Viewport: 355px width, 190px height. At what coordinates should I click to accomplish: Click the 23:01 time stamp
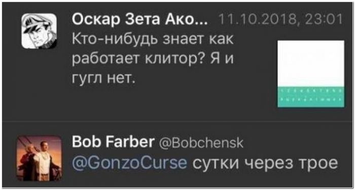pyautogui.click(x=324, y=19)
